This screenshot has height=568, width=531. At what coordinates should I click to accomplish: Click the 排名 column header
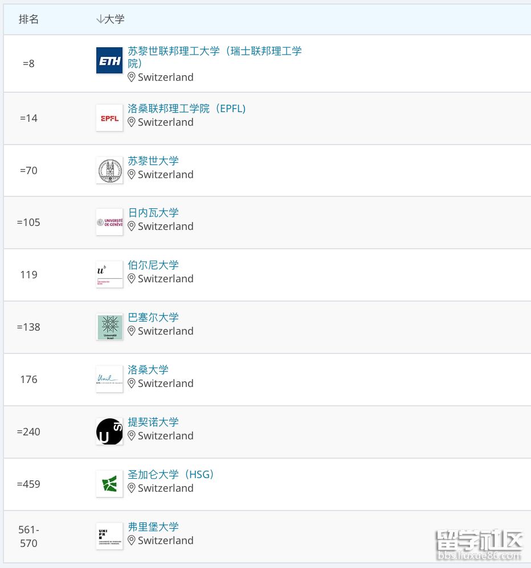coord(28,19)
